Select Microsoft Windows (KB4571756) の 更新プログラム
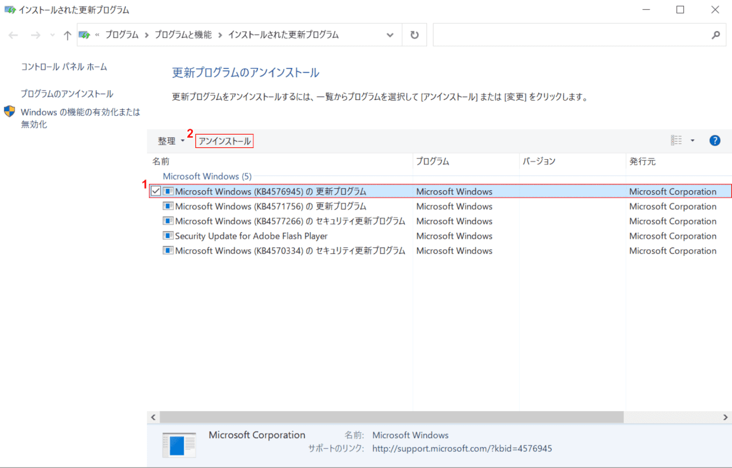 (270, 206)
